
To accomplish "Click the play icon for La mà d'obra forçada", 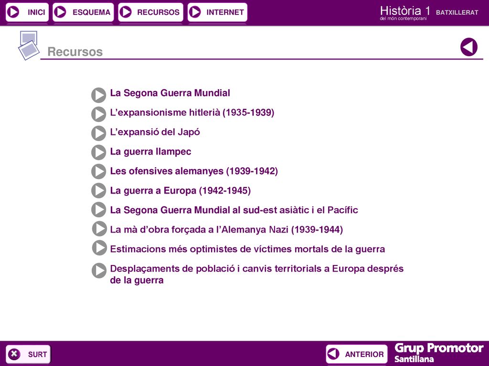I will 99,229.
